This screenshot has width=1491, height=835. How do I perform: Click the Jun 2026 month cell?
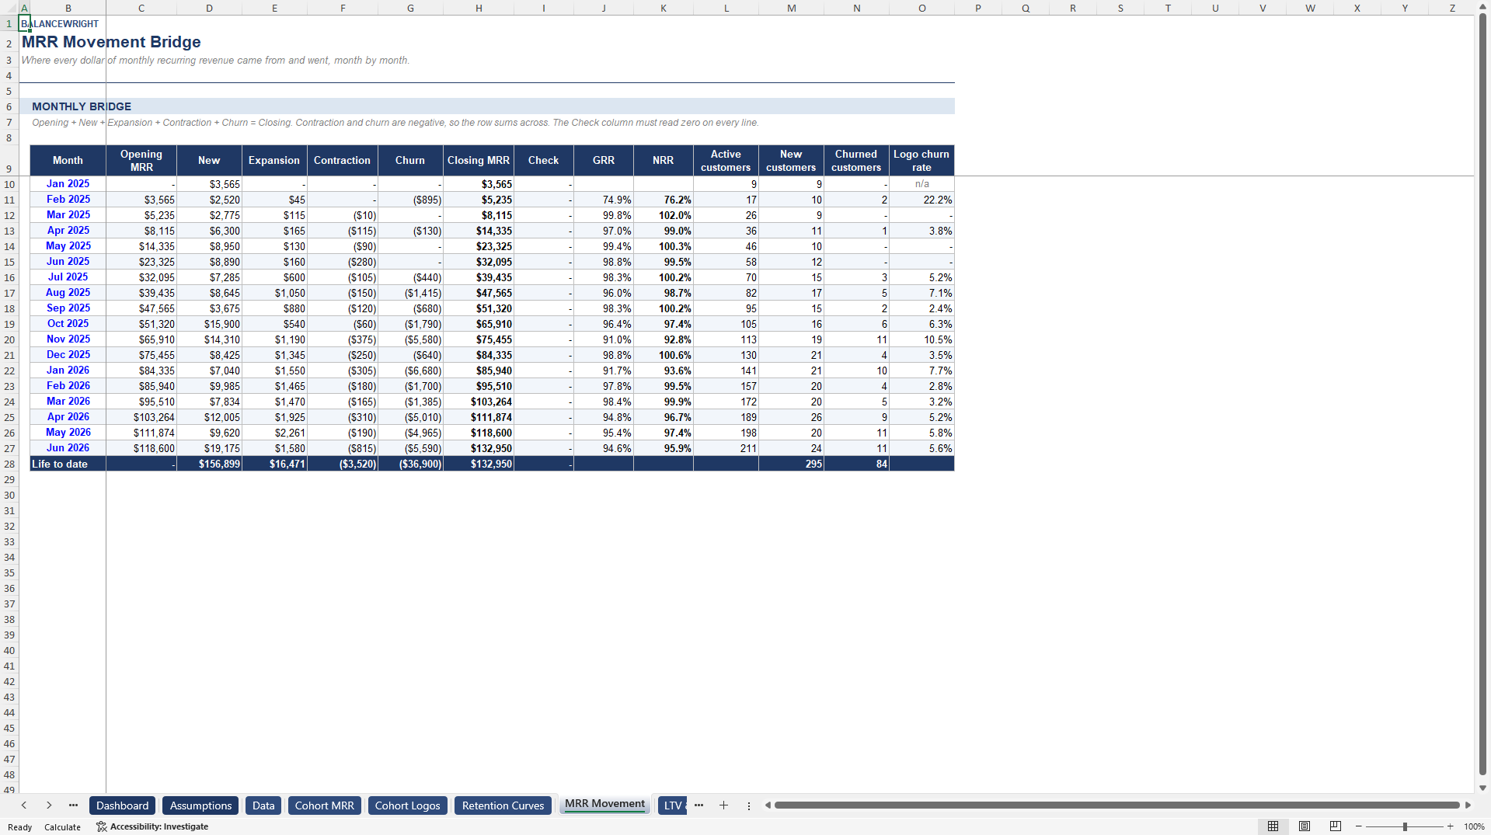(68, 448)
